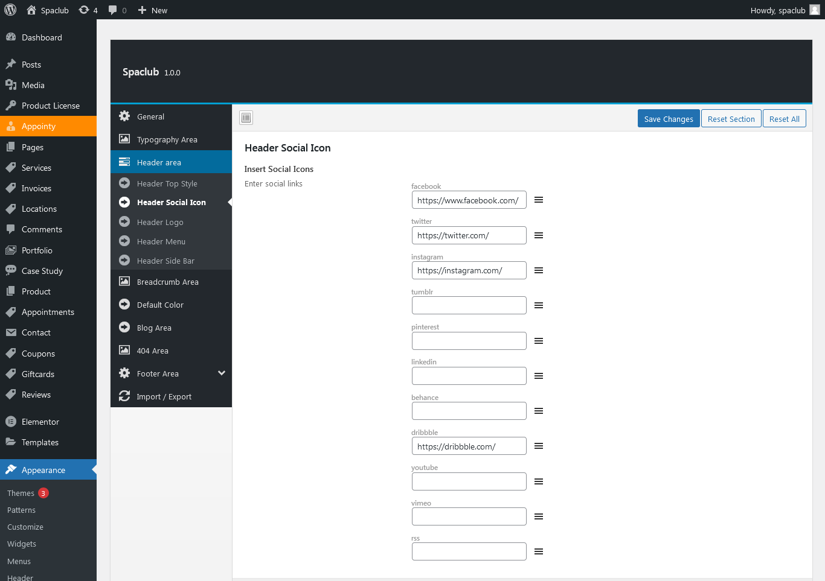This screenshot has height=581, width=825.
Task: Click the Breadcrumb Area image icon
Action: point(124,281)
